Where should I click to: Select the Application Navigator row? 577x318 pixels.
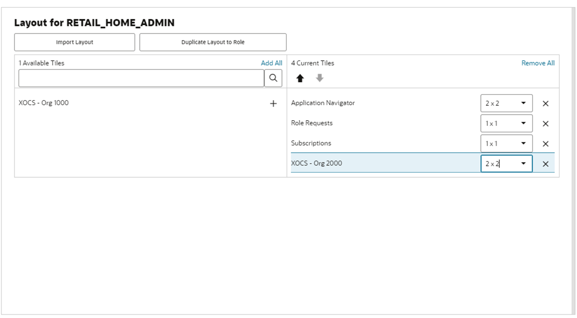pos(323,103)
